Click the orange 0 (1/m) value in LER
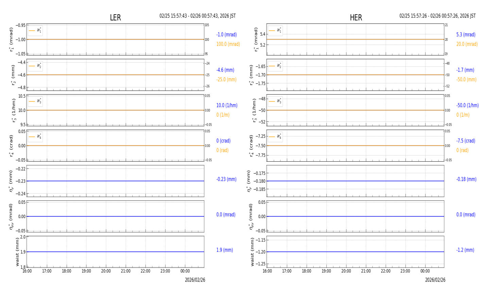480x294 pixels. [223, 115]
